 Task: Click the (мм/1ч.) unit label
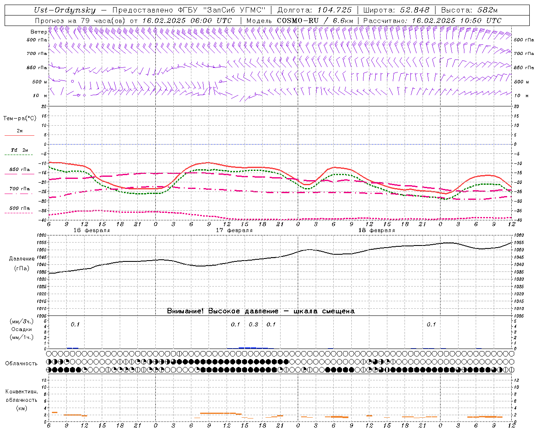click(21, 337)
